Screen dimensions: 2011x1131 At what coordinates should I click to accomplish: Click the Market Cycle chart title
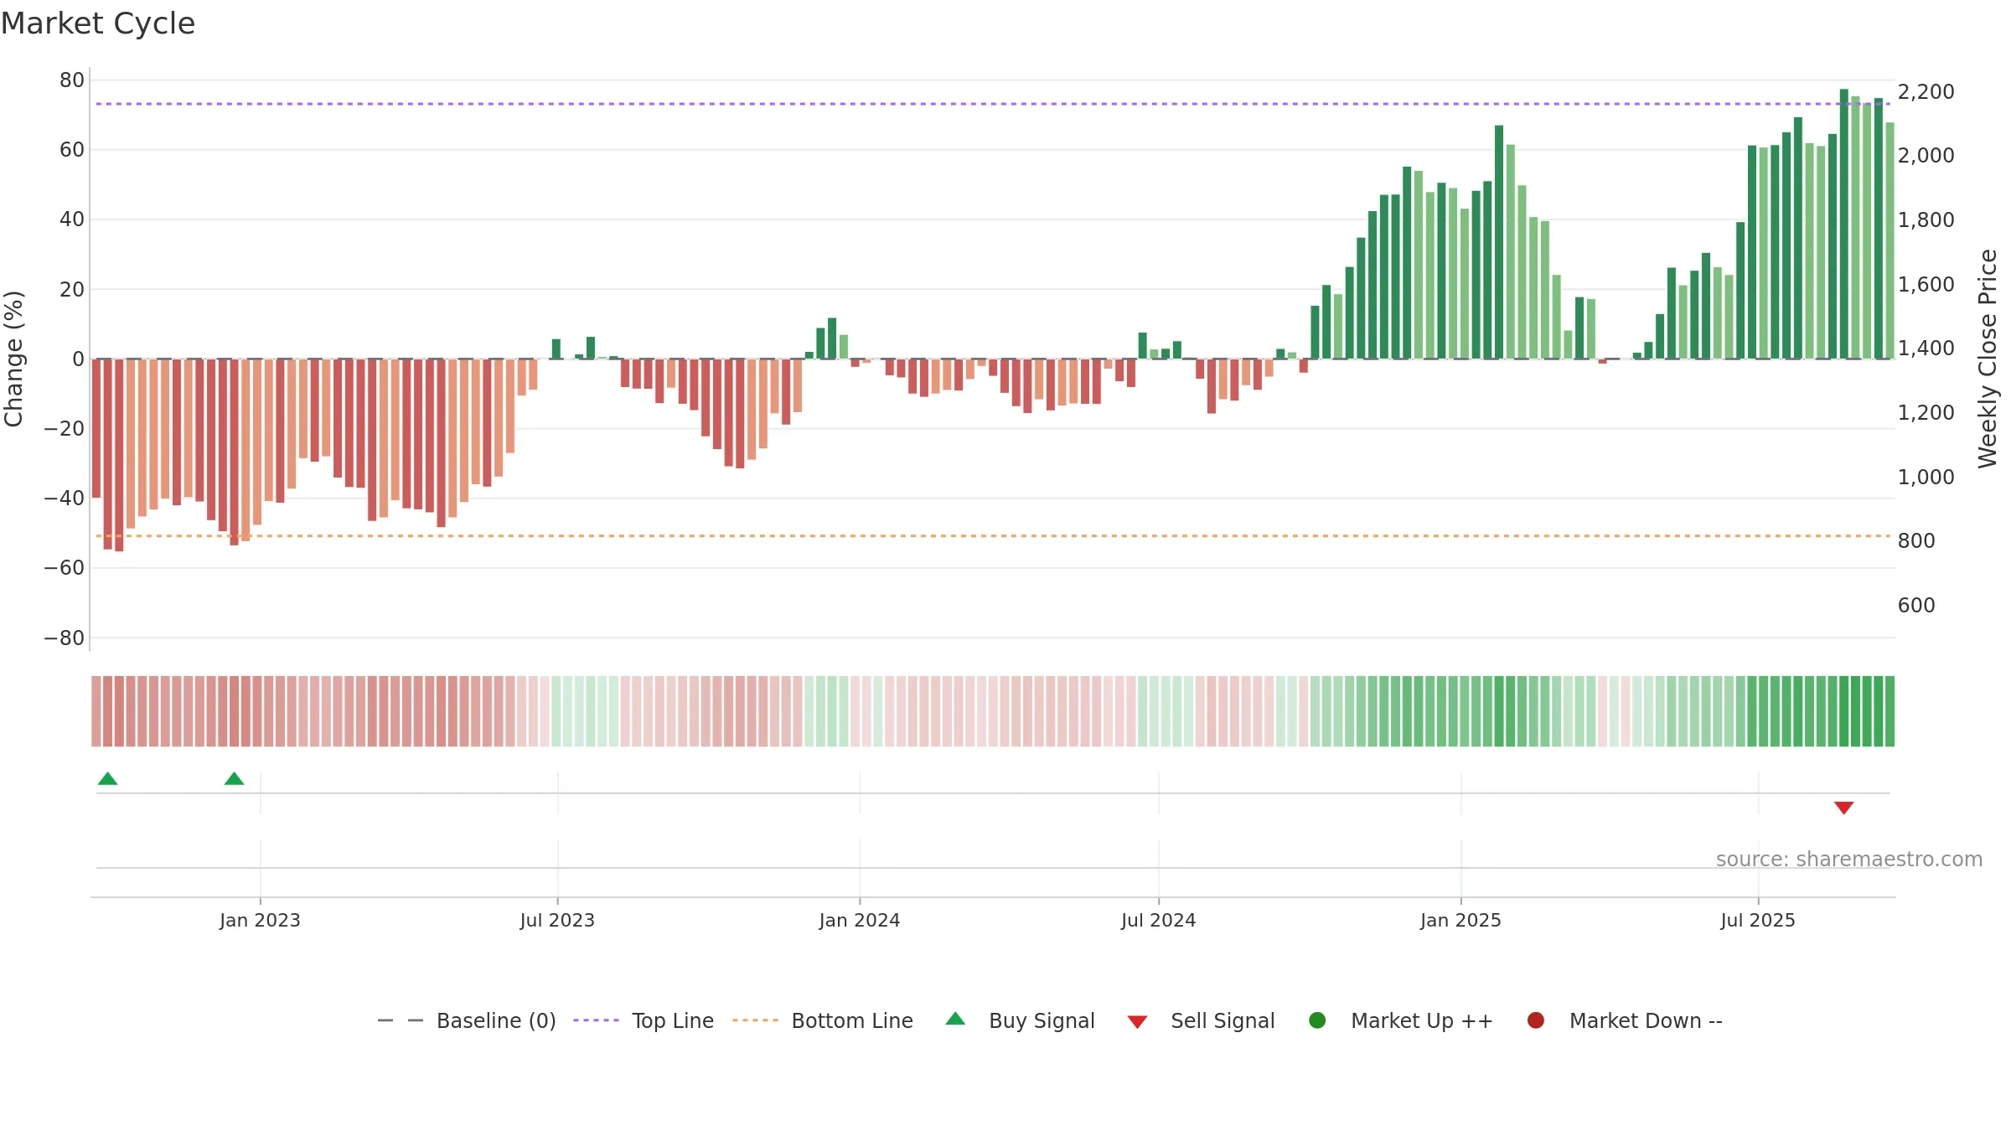point(98,23)
